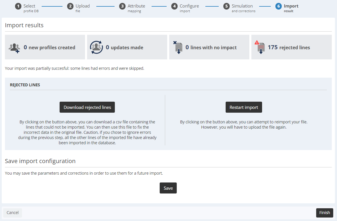Save the import configuration

tap(168, 188)
